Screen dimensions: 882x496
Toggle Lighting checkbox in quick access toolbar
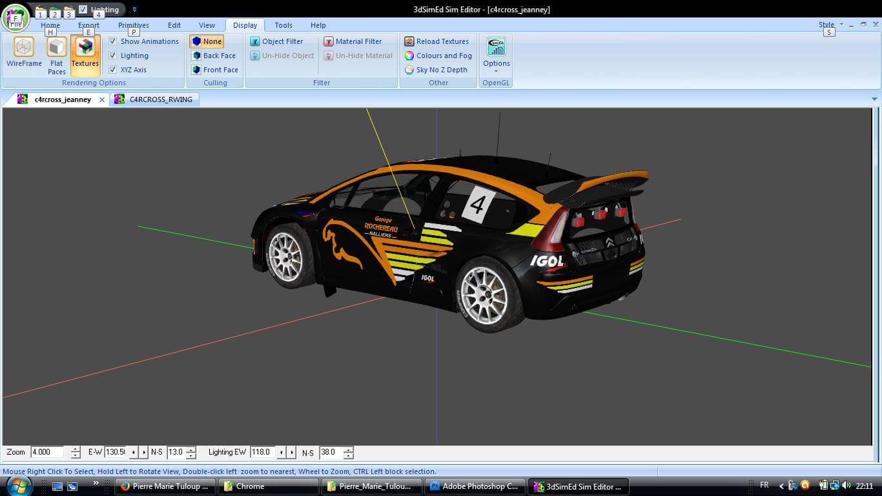click(83, 9)
